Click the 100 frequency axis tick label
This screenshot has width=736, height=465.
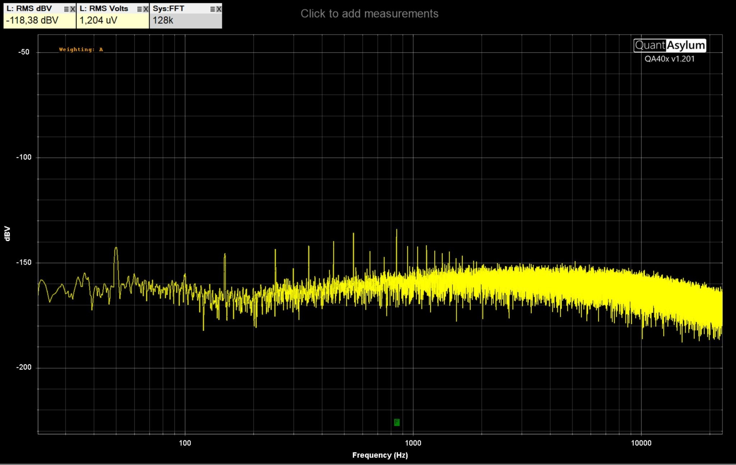pos(185,443)
